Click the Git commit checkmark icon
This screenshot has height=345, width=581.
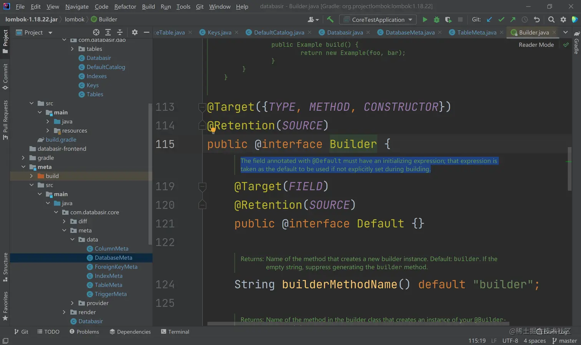coord(501,20)
